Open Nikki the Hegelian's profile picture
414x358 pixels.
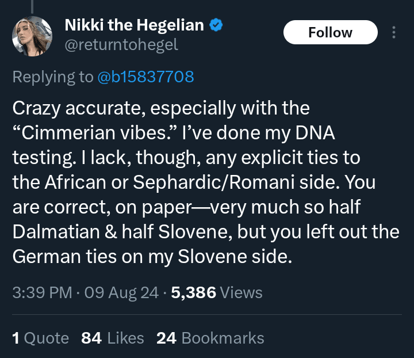coord(33,36)
